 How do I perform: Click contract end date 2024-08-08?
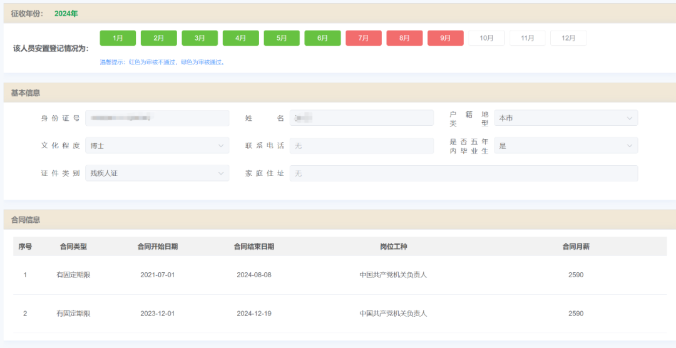click(254, 275)
